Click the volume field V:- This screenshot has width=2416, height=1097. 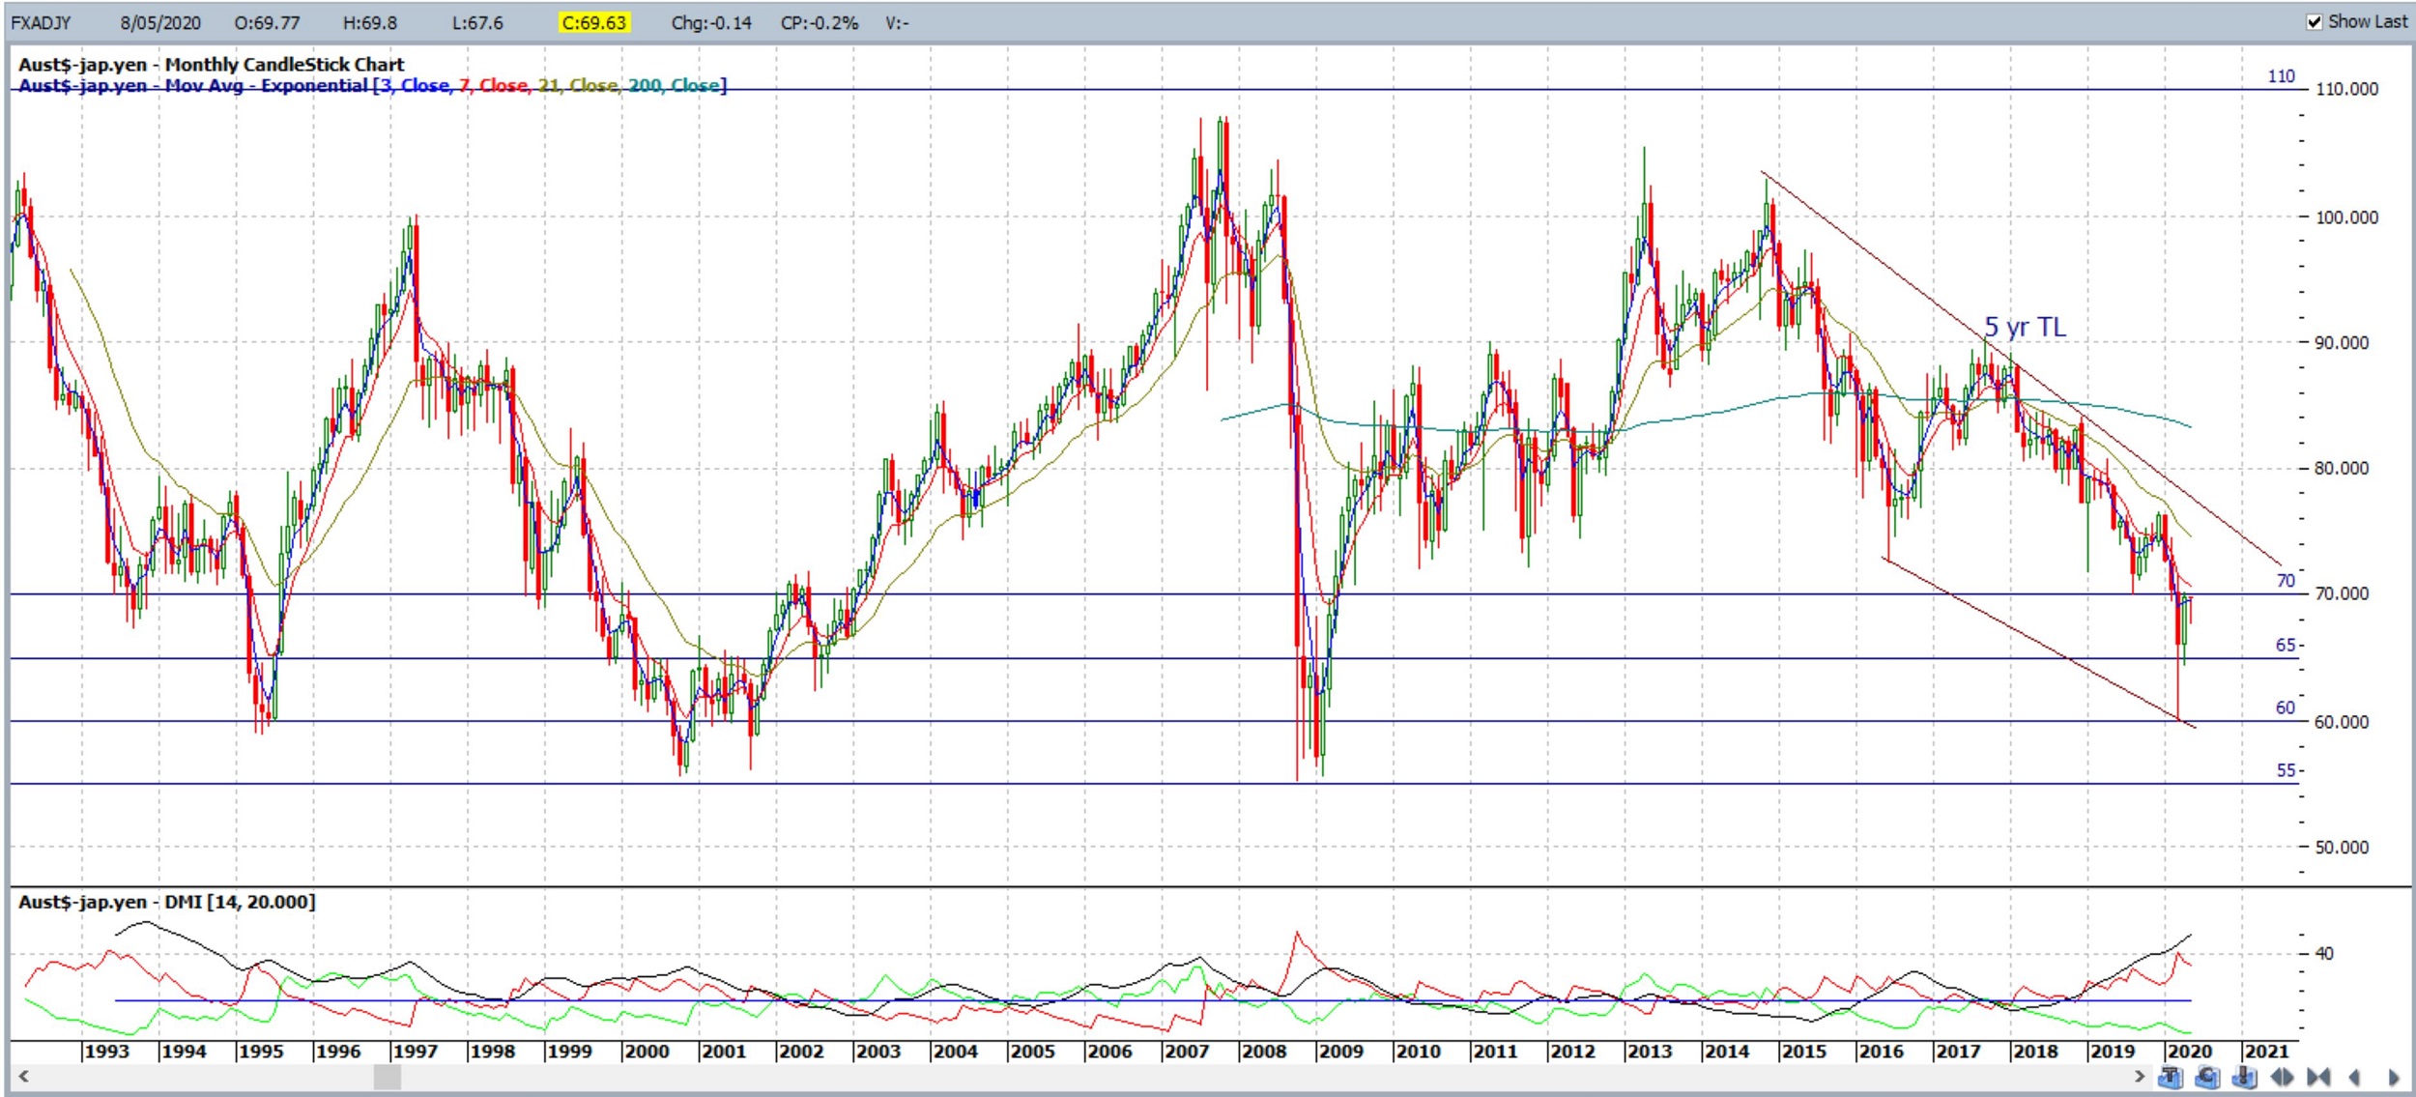click(897, 22)
